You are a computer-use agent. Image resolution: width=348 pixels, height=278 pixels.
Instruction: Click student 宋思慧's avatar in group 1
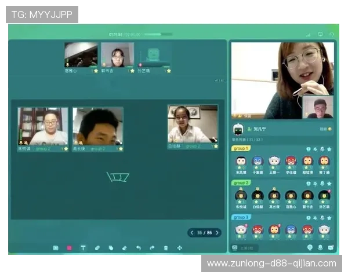pos(241,161)
